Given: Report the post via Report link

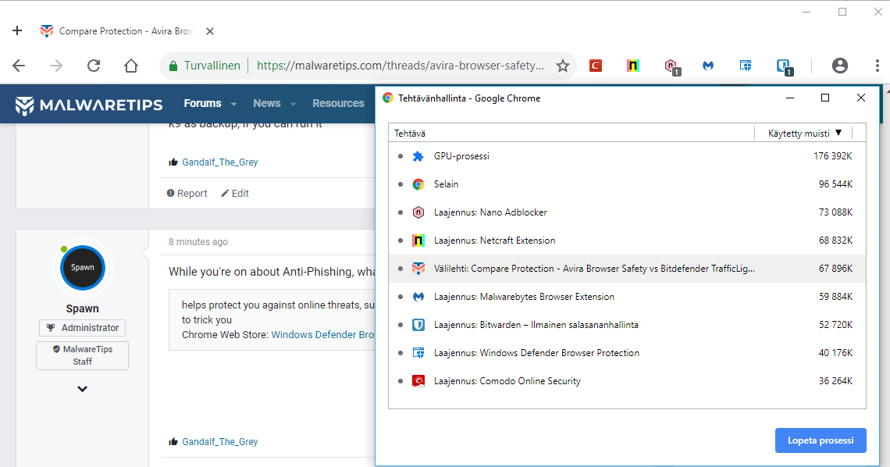Looking at the screenshot, I should (187, 194).
